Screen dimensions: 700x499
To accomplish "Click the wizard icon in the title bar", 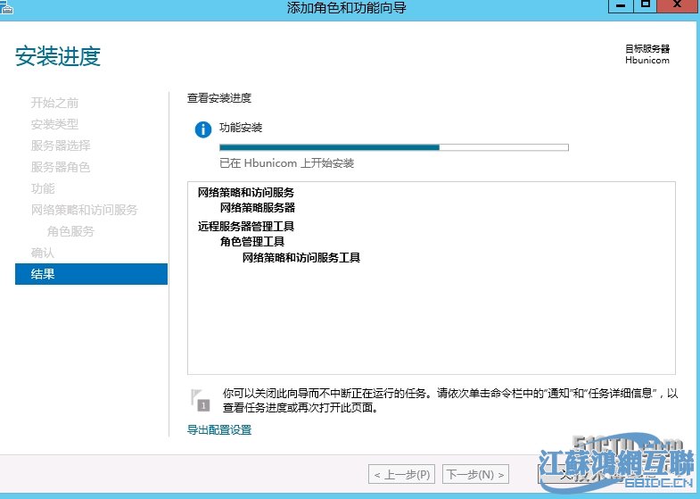I will coord(6,7).
